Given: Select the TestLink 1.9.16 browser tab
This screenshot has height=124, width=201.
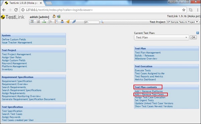Looking at the screenshot, I should tap(23, 3).
